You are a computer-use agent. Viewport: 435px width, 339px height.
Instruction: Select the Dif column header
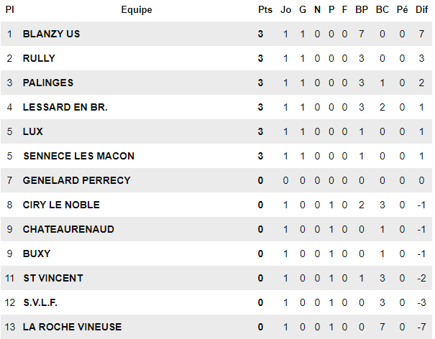pos(422,10)
